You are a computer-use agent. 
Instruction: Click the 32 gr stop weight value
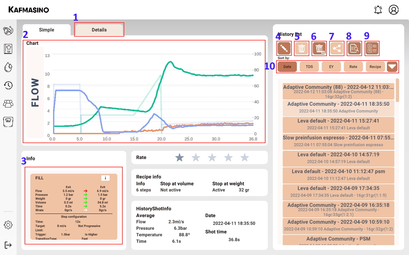[244, 190]
